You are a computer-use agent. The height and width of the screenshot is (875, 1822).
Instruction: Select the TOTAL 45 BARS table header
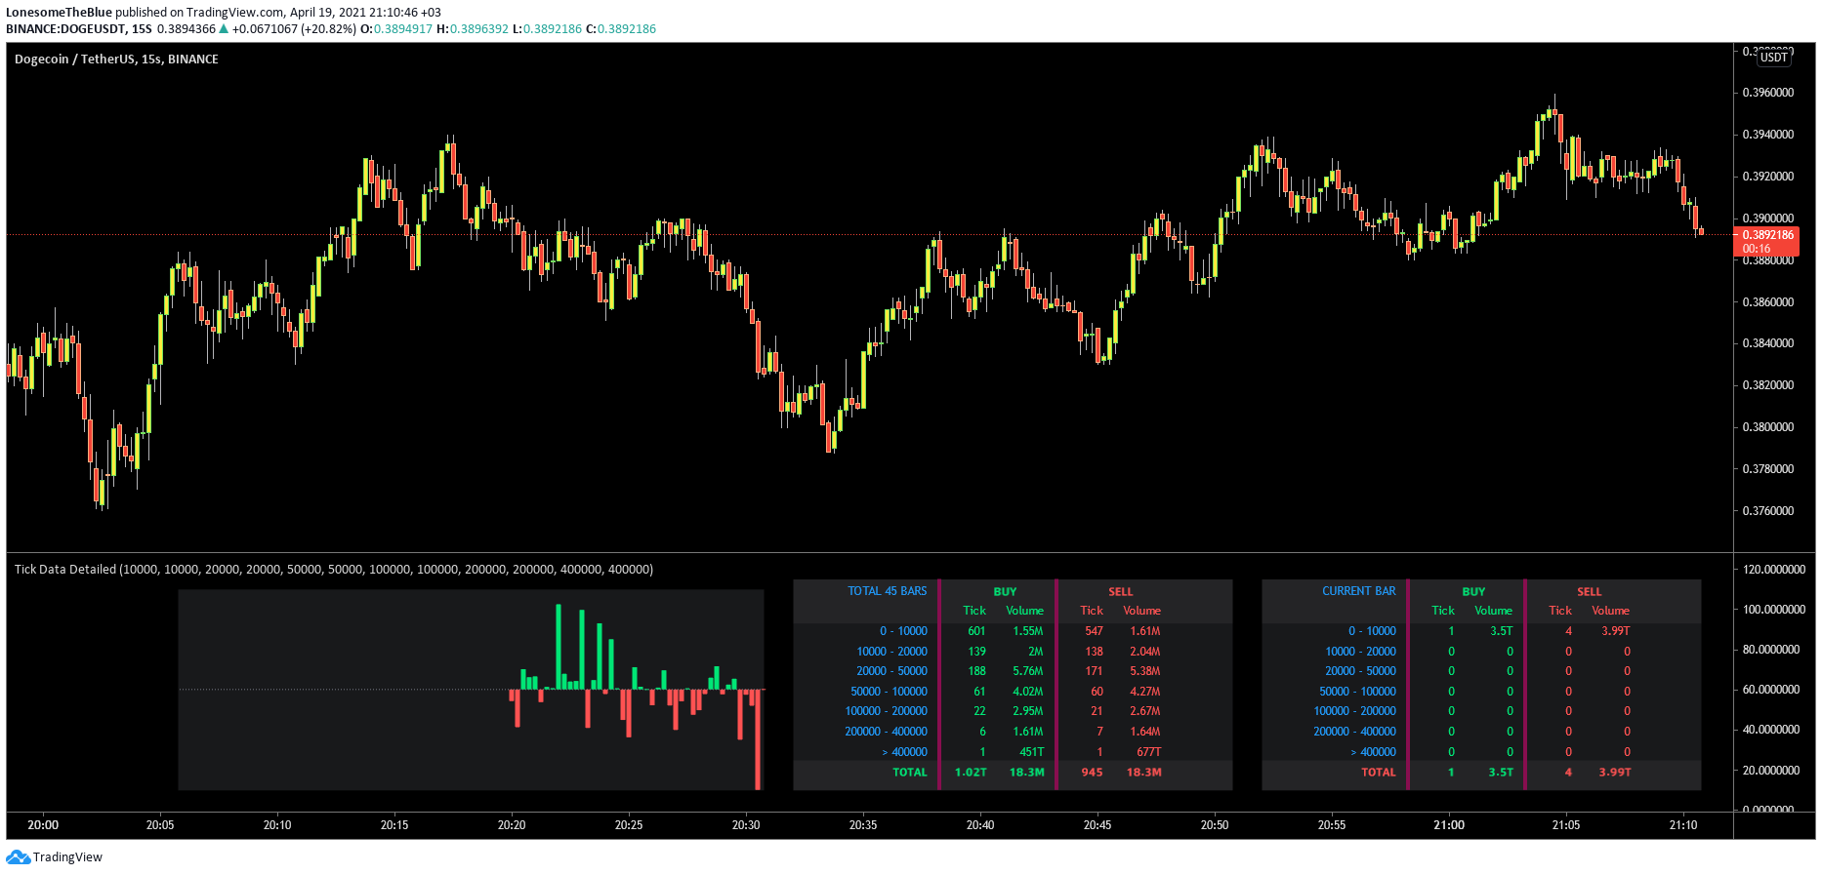click(887, 591)
